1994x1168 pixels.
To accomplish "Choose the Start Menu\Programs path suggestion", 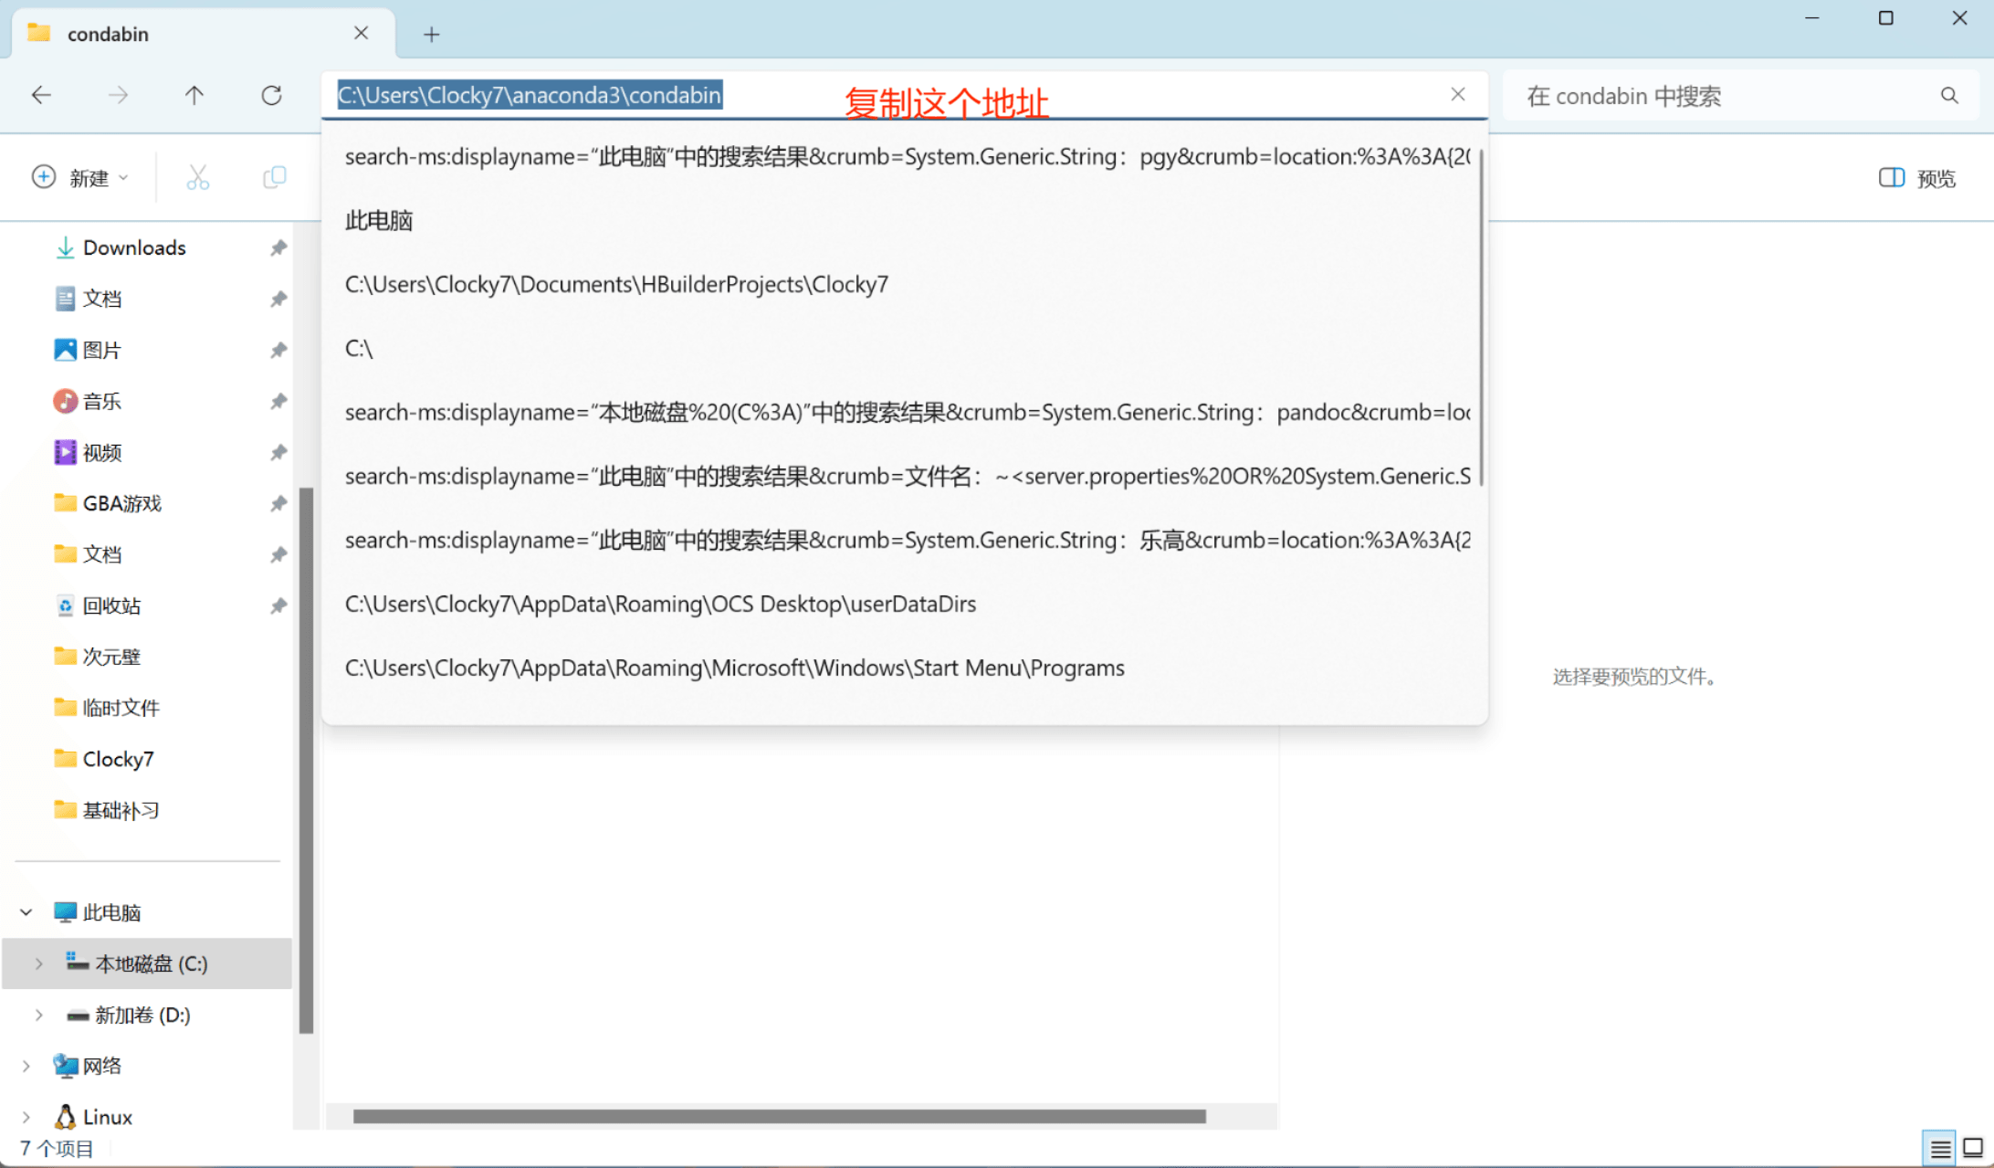I will [734, 668].
